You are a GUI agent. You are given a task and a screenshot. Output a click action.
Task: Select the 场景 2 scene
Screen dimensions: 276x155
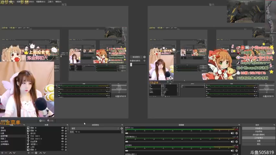[x=13, y=139]
